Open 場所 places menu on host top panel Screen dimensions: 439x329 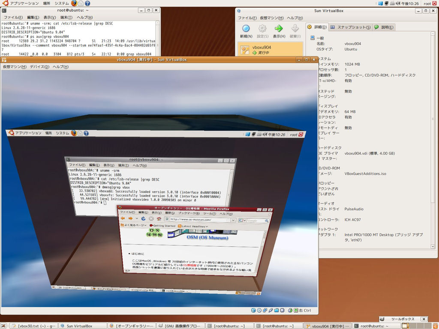tap(47, 3)
